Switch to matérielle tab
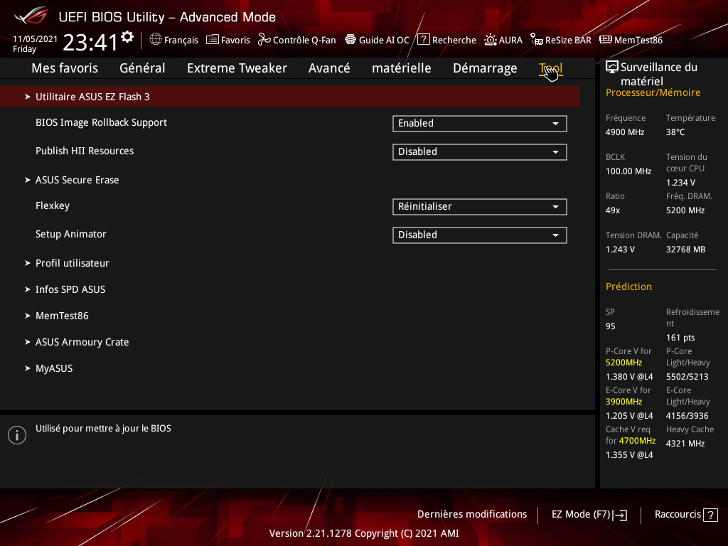Image resolution: width=728 pixels, height=546 pixels. coord(401,68)
